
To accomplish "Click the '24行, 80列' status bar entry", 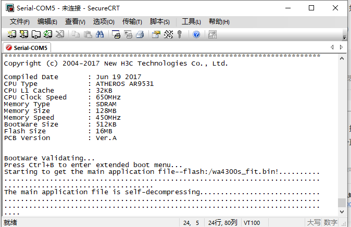I will click(x=223, y=222).
